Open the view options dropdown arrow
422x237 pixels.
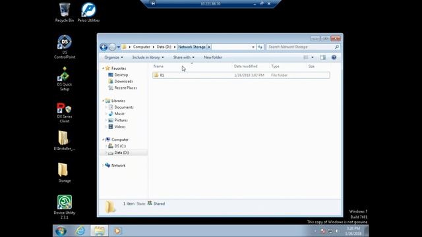click(313, 57)
